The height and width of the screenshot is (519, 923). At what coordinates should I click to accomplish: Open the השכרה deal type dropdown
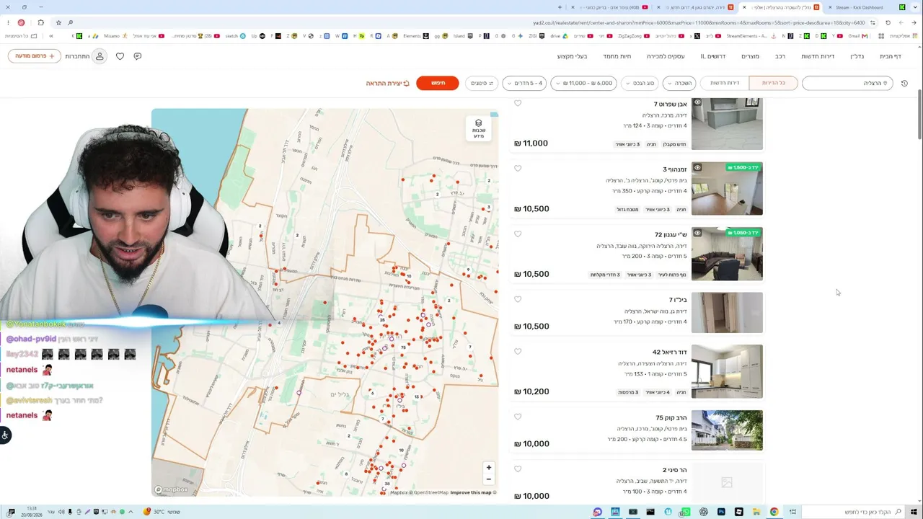pos(679,83)
